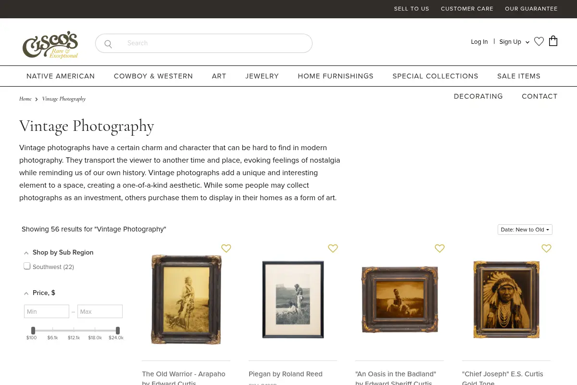Click the $24.0k slider label
This screenshot has height=385, width=577.
click(x=116, y=338)
